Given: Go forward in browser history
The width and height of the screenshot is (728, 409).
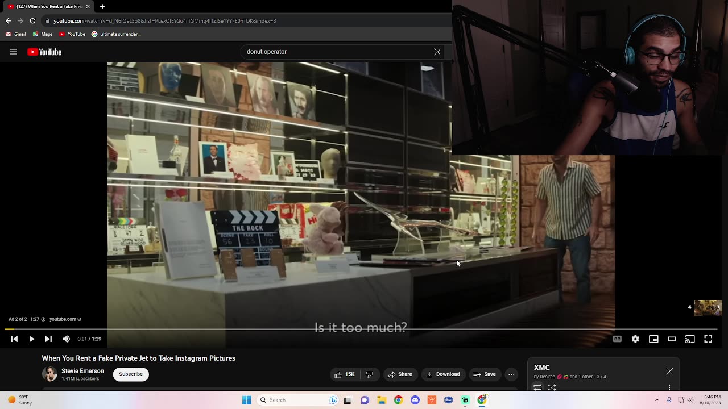Looking at the screenshot, I should 20,20.
